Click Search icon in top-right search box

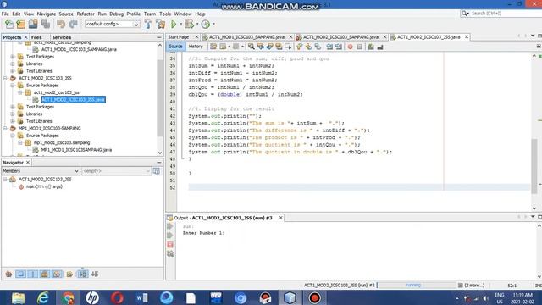(465, 14)
